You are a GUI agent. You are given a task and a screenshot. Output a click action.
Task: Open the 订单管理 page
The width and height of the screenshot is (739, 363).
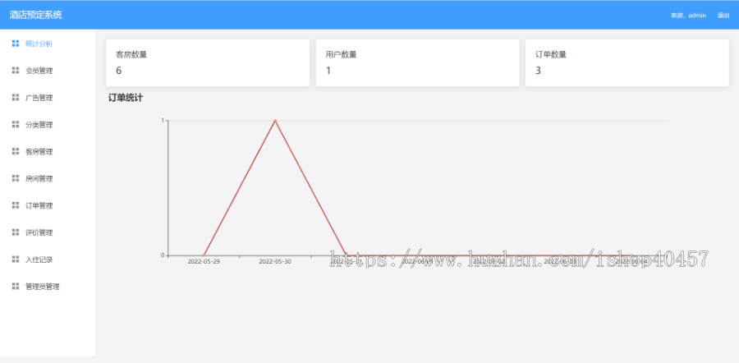pyautogui.click(x=48, y=205)
